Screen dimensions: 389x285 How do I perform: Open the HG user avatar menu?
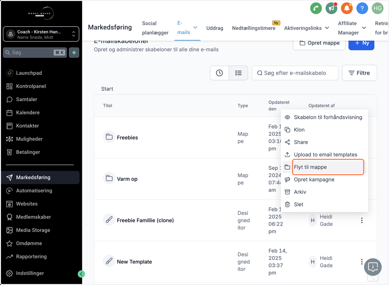(378, 8)
